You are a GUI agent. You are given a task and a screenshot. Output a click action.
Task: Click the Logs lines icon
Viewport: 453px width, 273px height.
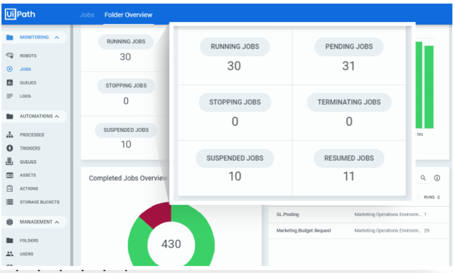point(10,96)
